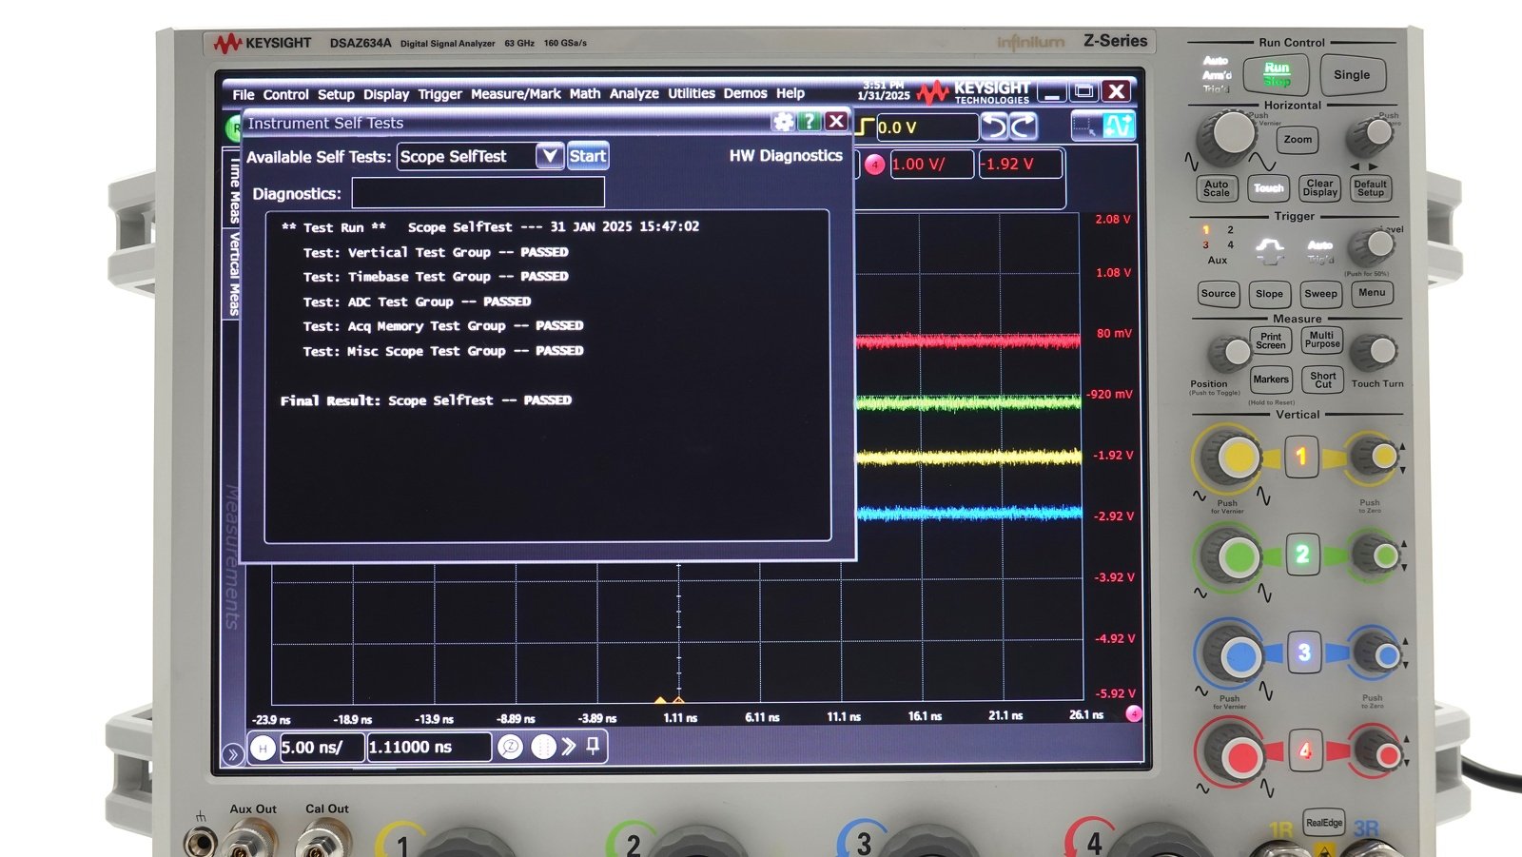Image resolution: width=1522 pixels, height=857 pixels.
Task: Click the on-screen undo arrow icon
Action: click(x=994, y=127)
